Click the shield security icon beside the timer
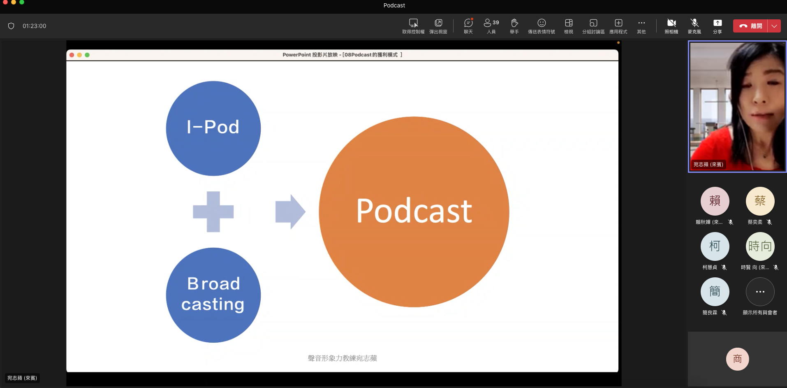Viewport: 787px width, 388px height. [11, 26]
